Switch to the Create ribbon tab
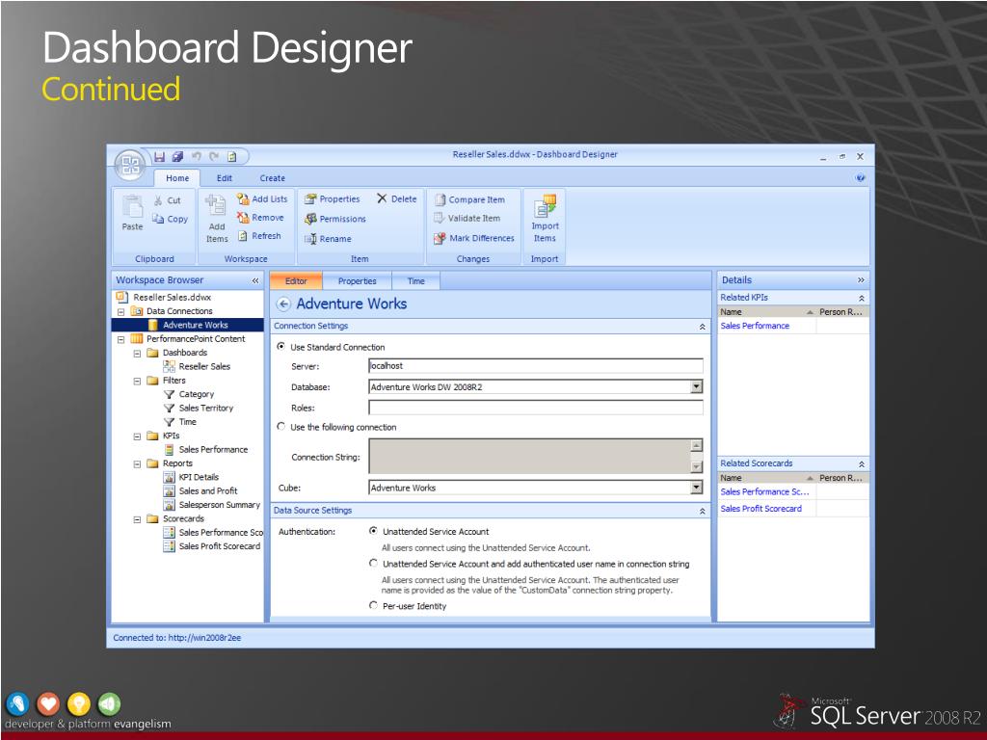This screenshot has height=740, width=987. click(x=273, y=178)
